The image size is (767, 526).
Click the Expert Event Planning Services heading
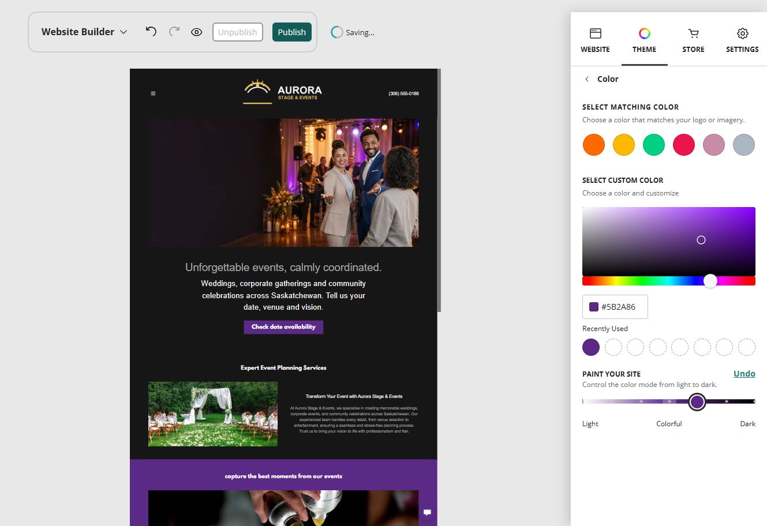283,367
